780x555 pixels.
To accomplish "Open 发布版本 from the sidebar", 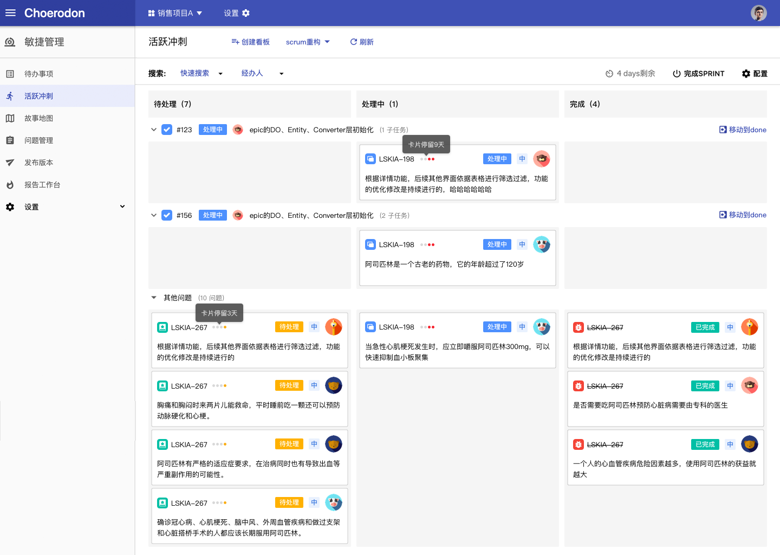I will [67, 163].
